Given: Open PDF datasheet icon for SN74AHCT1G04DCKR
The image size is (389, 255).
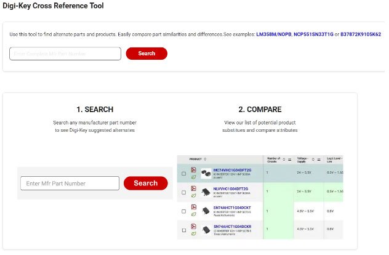Looking at the screenshot, I should pyautogui.click(x=193, y=226).
